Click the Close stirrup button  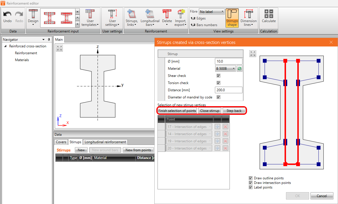pos(209,111)
